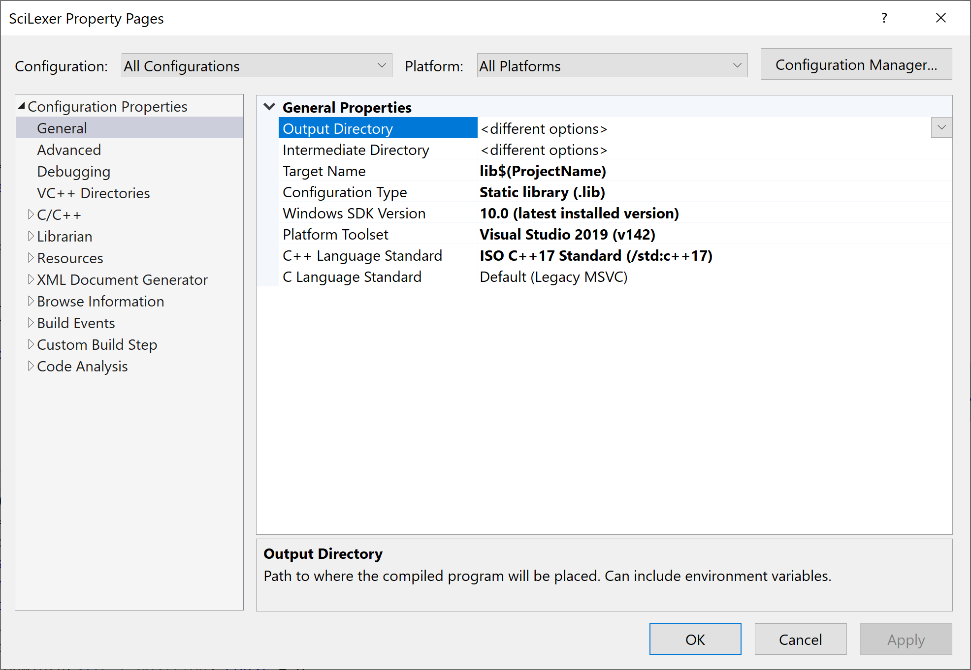This screenshot has height=670, width=971.
Task: Click the OK button
Action: click(695, 639)
